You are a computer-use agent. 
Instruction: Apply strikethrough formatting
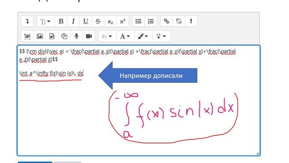(x=98, y=21)
